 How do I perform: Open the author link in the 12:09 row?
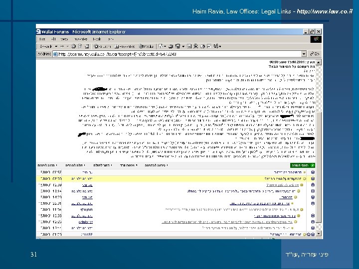[87, 185]
